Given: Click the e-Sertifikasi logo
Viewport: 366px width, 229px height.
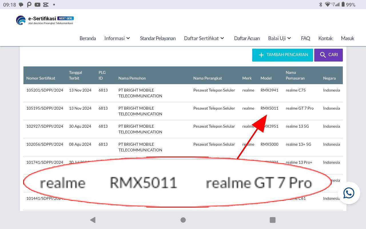Looking at the screenshot, I should (x=45, y=20).
